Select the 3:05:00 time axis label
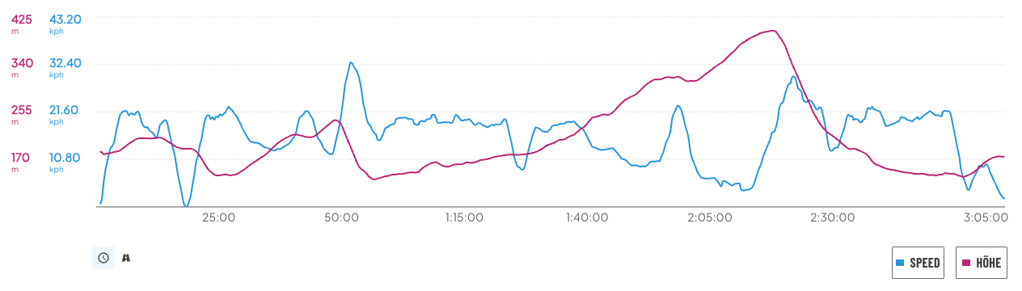Image resolution: width=1022 pixels, height=291 pixels. pyautogui.click(x=985, y=217)
